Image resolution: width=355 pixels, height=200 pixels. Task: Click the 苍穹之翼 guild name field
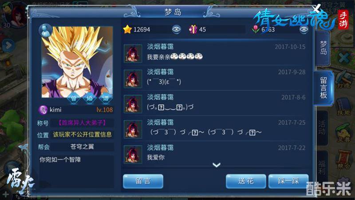coord(82,147)
